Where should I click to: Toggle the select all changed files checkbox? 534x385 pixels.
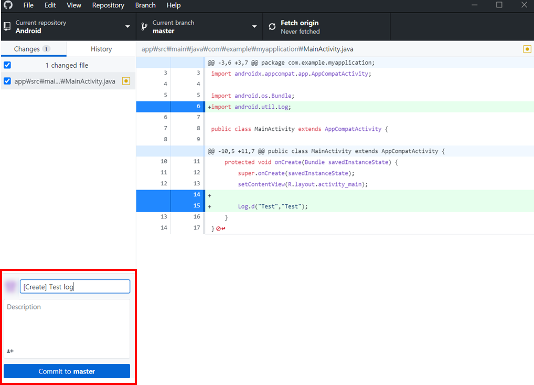click(x=7, y=65)
